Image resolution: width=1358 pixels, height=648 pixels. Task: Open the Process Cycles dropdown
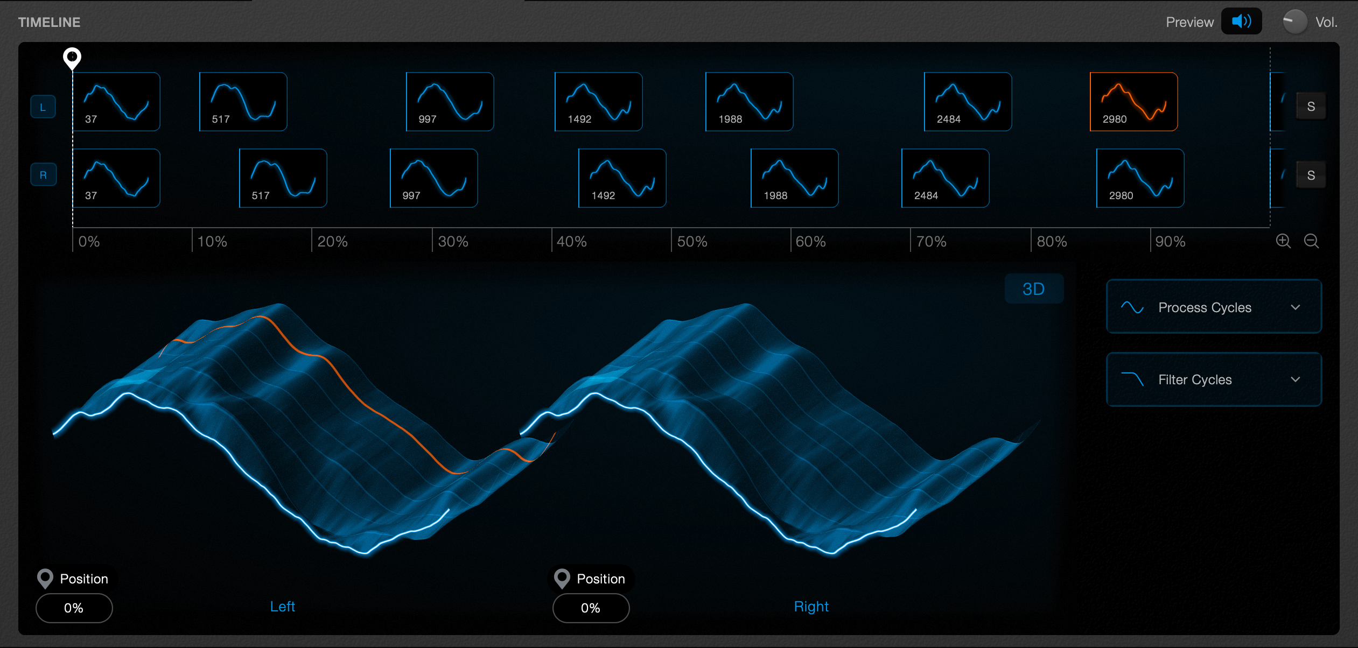pos(1213,307)
